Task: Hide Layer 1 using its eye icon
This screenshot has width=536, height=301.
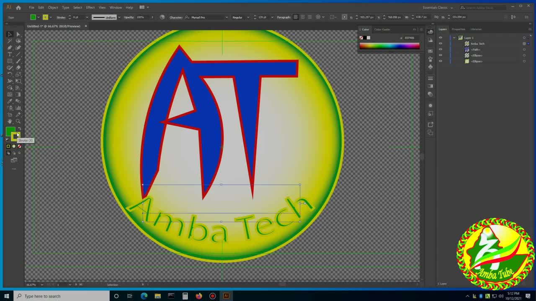Action: click(440, 38)
